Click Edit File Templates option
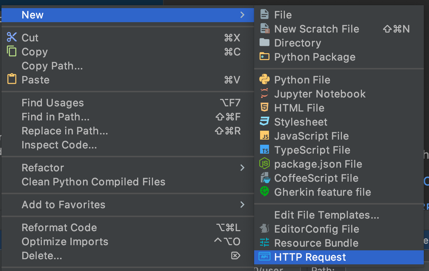The width and height of the screenshot is (429, 271). tap(326, 215)
